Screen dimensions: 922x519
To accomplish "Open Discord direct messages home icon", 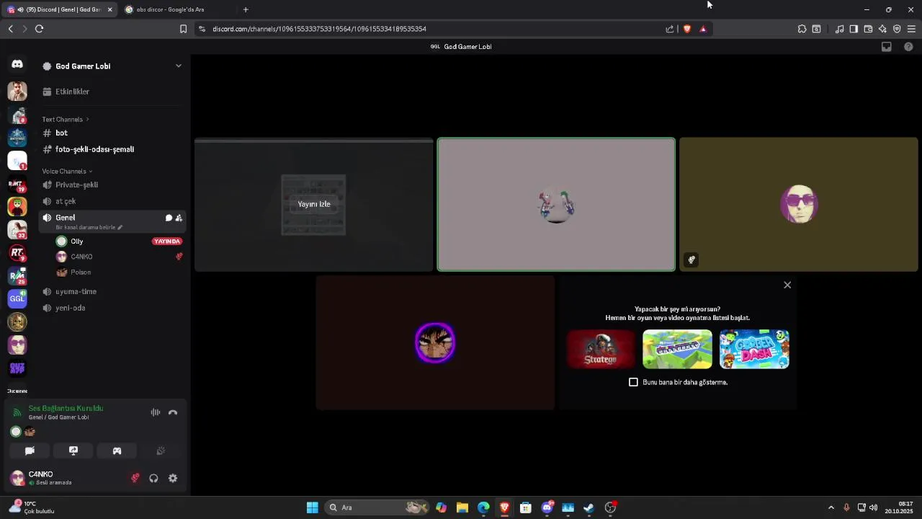I will (x=17, y=64).
